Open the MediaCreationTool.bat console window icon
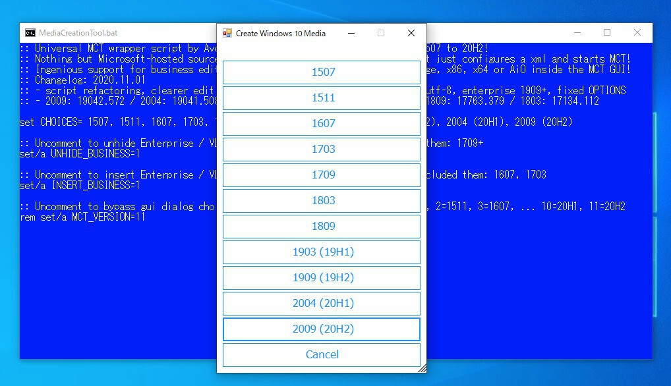The width and height of the screenshot is (671, 386). 30,33
